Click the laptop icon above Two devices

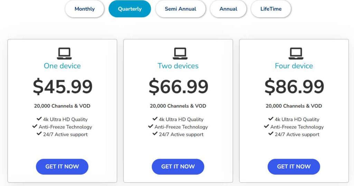click(x=180, y=54)
